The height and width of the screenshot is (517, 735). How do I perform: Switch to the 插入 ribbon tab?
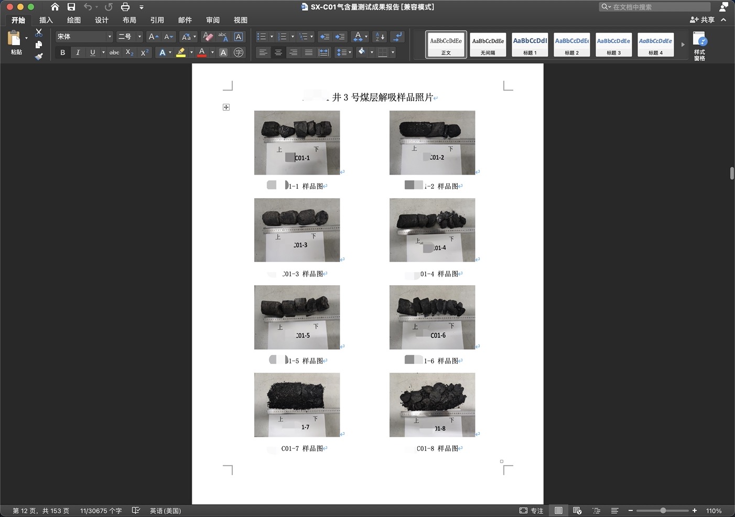click(x=46, y=20)
